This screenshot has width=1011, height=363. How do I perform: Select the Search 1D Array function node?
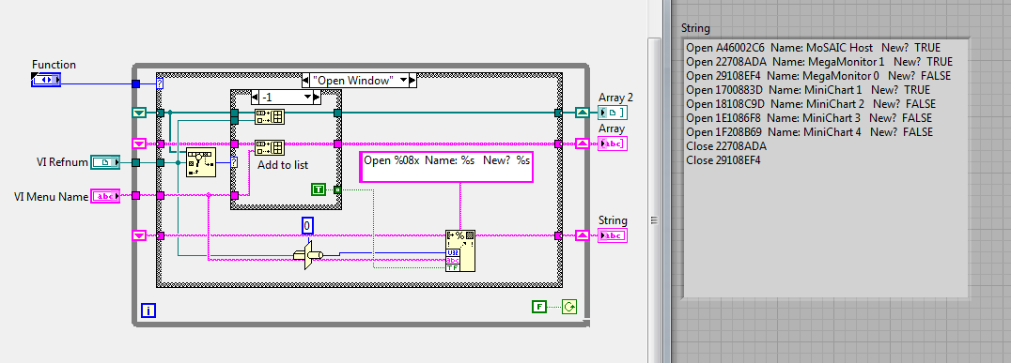tap(199, 162)
